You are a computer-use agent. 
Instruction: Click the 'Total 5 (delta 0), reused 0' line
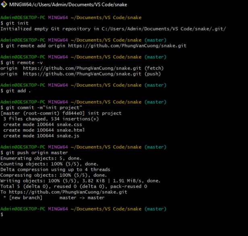click(x=74, y=187)
